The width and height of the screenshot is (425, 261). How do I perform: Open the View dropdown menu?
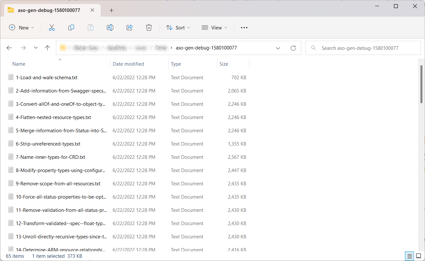[214, 28]
